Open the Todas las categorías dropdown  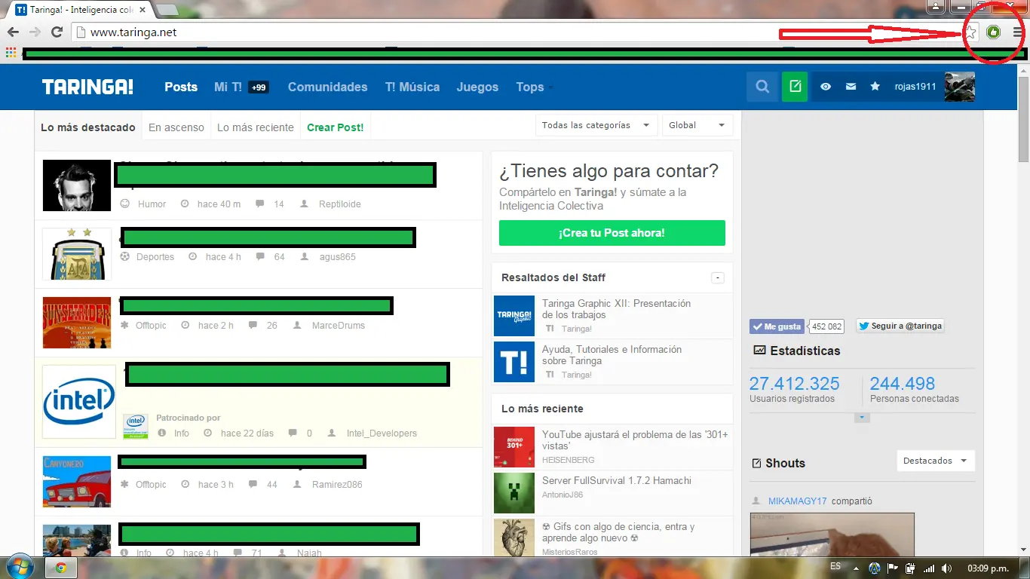[596, 125]
